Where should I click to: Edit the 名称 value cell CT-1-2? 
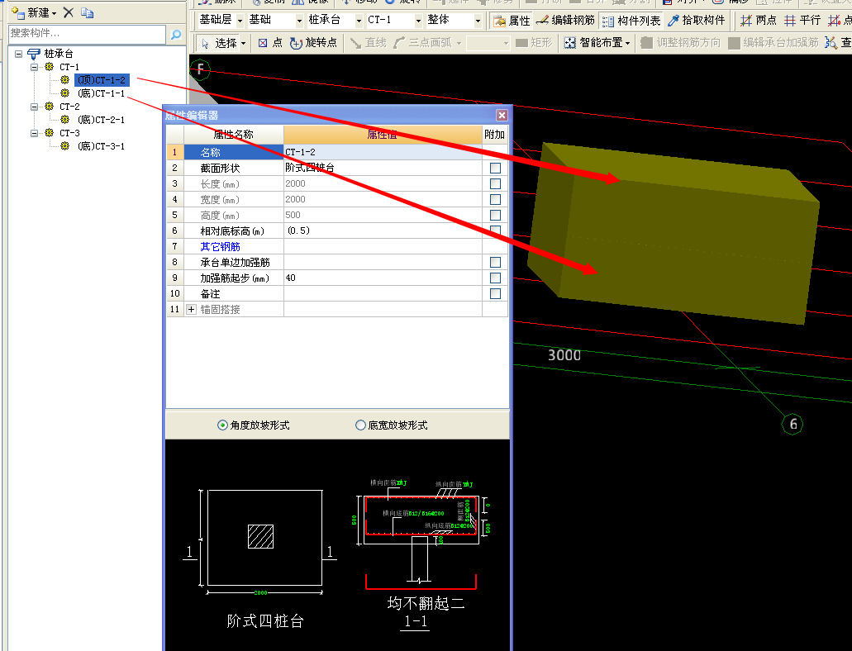click(x=383, y=152)
